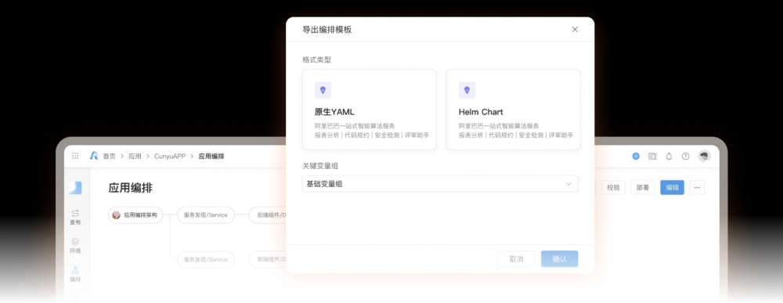Viewport: 783px width, 303px height.
Task: Click the 部署 button
Action: (643, 188)
